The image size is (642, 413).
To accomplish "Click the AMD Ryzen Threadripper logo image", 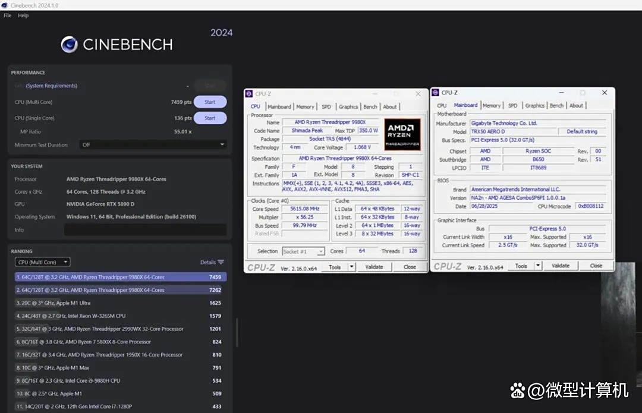I will (x=402, y=134).
